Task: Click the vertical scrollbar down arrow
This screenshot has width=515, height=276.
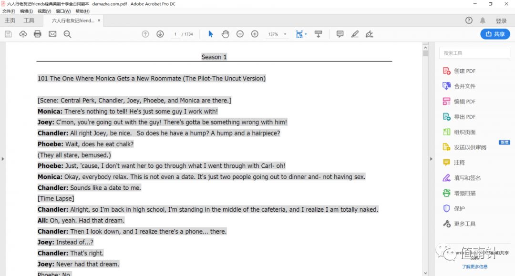Action: tap(426, 273)
